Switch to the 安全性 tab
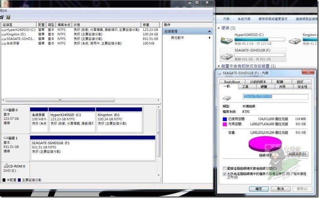319x198 pixels. click(302, 87)
